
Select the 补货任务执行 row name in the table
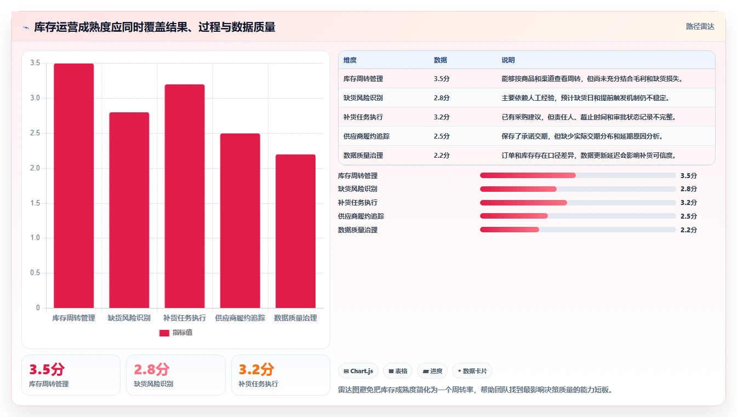pyautogui.click(x=363, y=117)
